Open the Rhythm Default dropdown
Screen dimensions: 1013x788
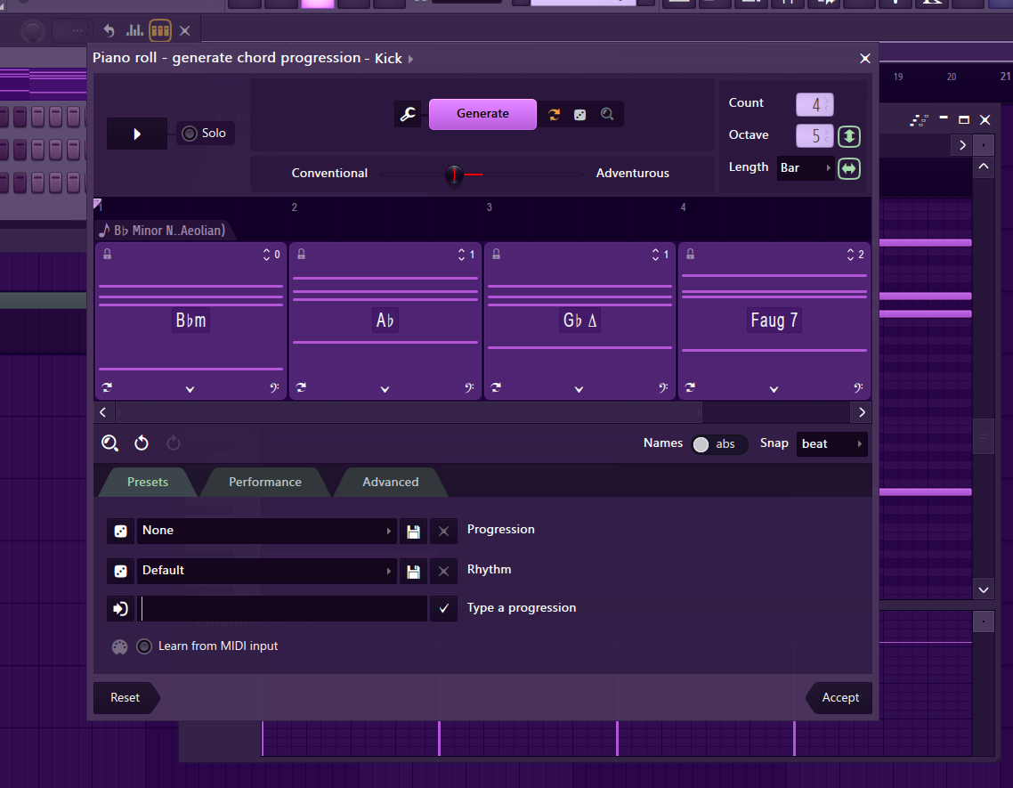(x=266, y=571)
